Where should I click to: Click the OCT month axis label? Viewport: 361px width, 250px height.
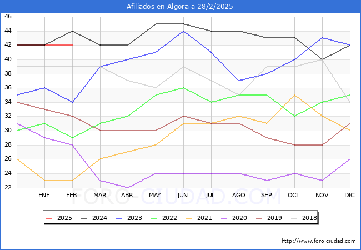(x=294, y=195)
